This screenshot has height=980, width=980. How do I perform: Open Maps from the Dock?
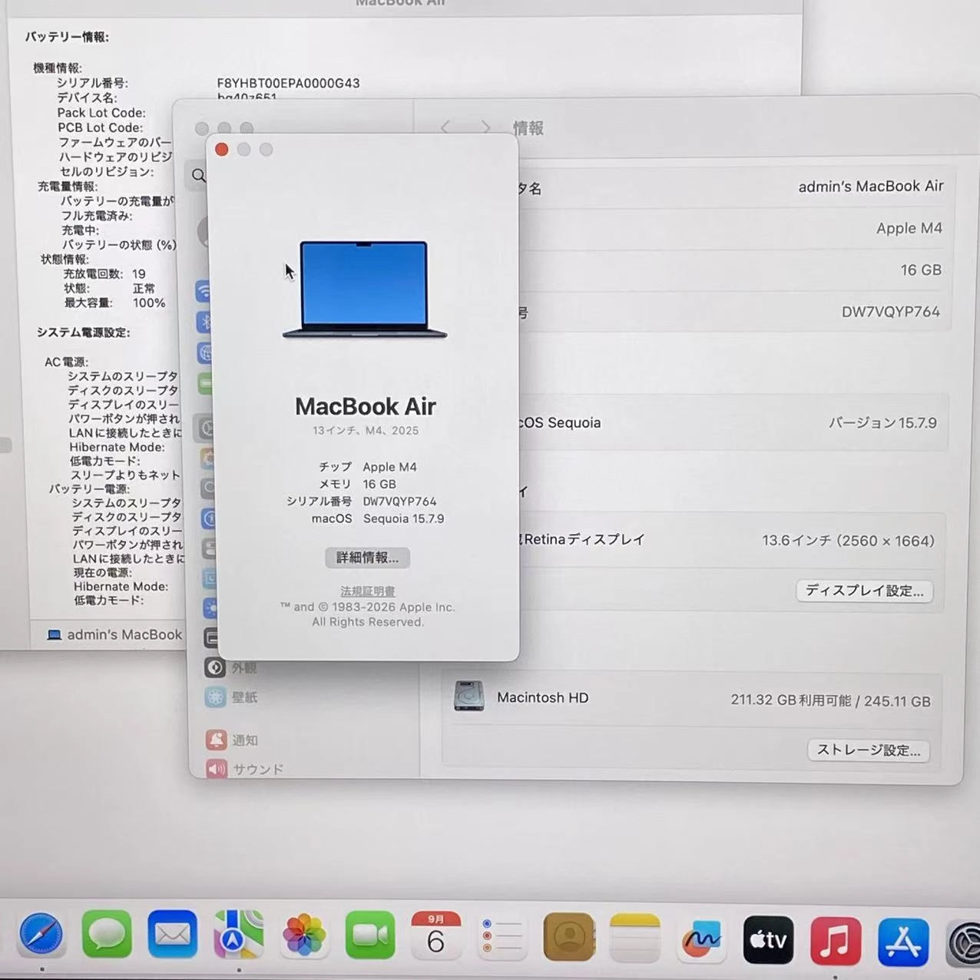click(x=238, y=935)
